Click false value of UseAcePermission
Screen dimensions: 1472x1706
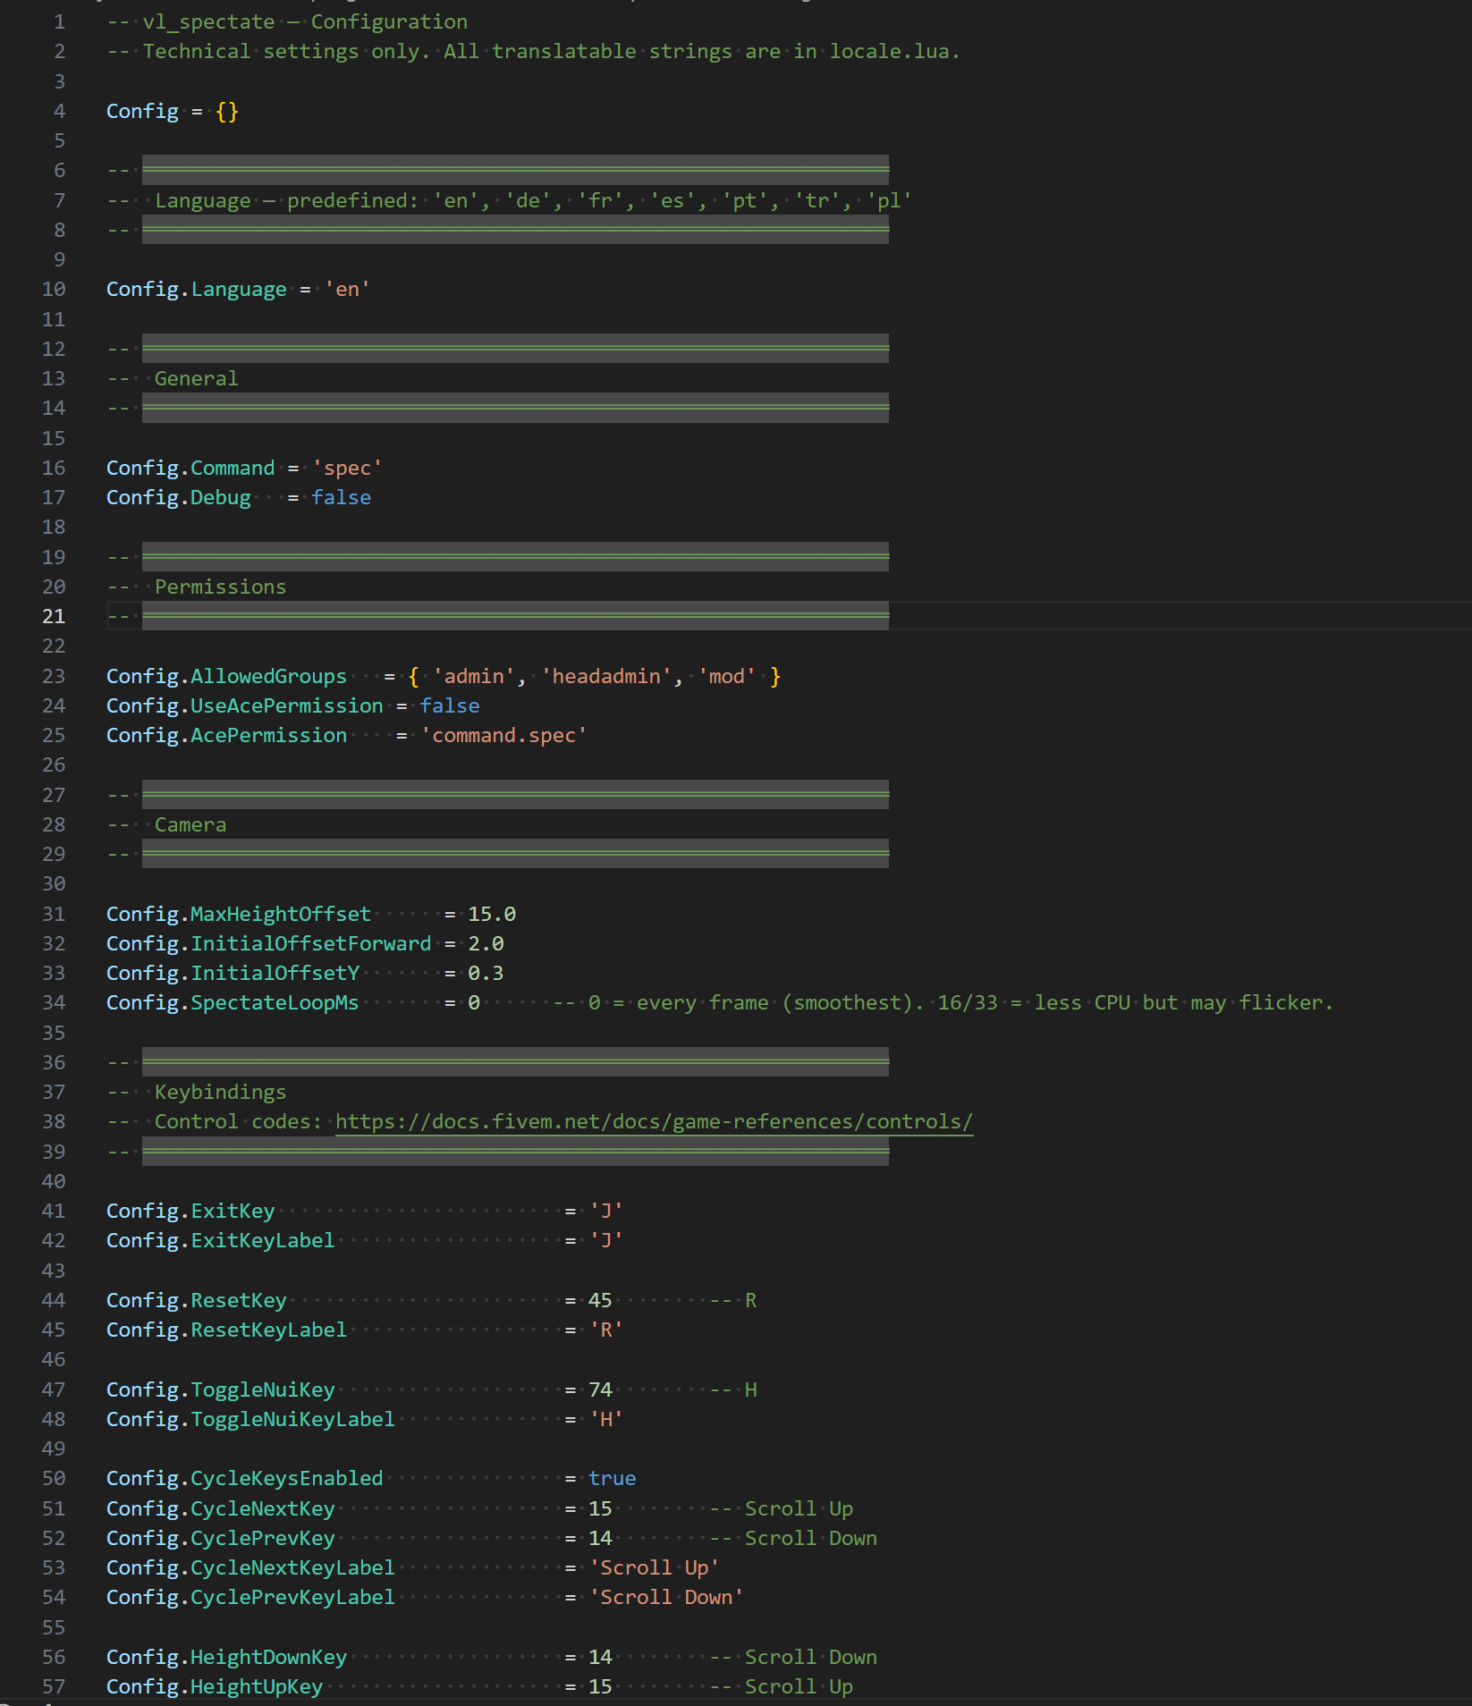pyautogui.click(x=450, y=705)
